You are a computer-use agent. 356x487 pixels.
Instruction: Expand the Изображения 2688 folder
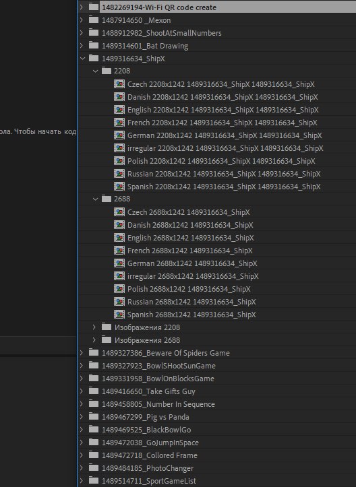click(94, 339)
